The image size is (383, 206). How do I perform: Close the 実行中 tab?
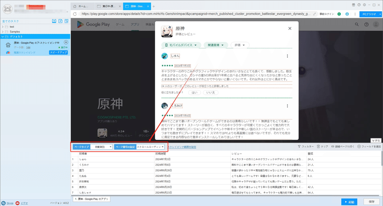(x=120, y=6)
